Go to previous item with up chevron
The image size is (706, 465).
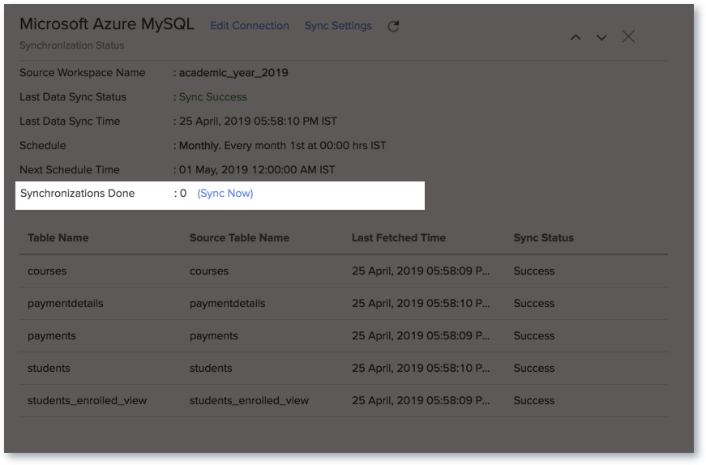tap(575, 37)
